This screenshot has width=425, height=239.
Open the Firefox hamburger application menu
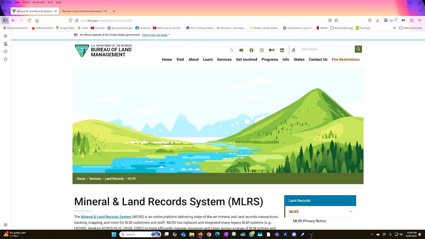[420, 20]
